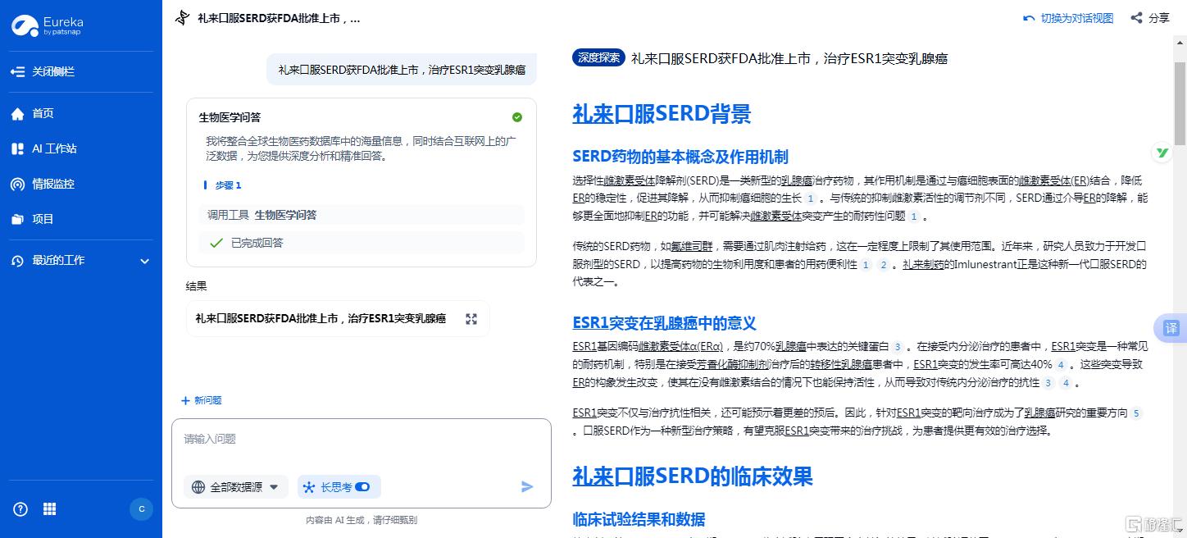Image resolution: width=1187 pixels, height=538 pixels.
Task: Click the Eureka logo in sidebar
Action: coord(48,25)
